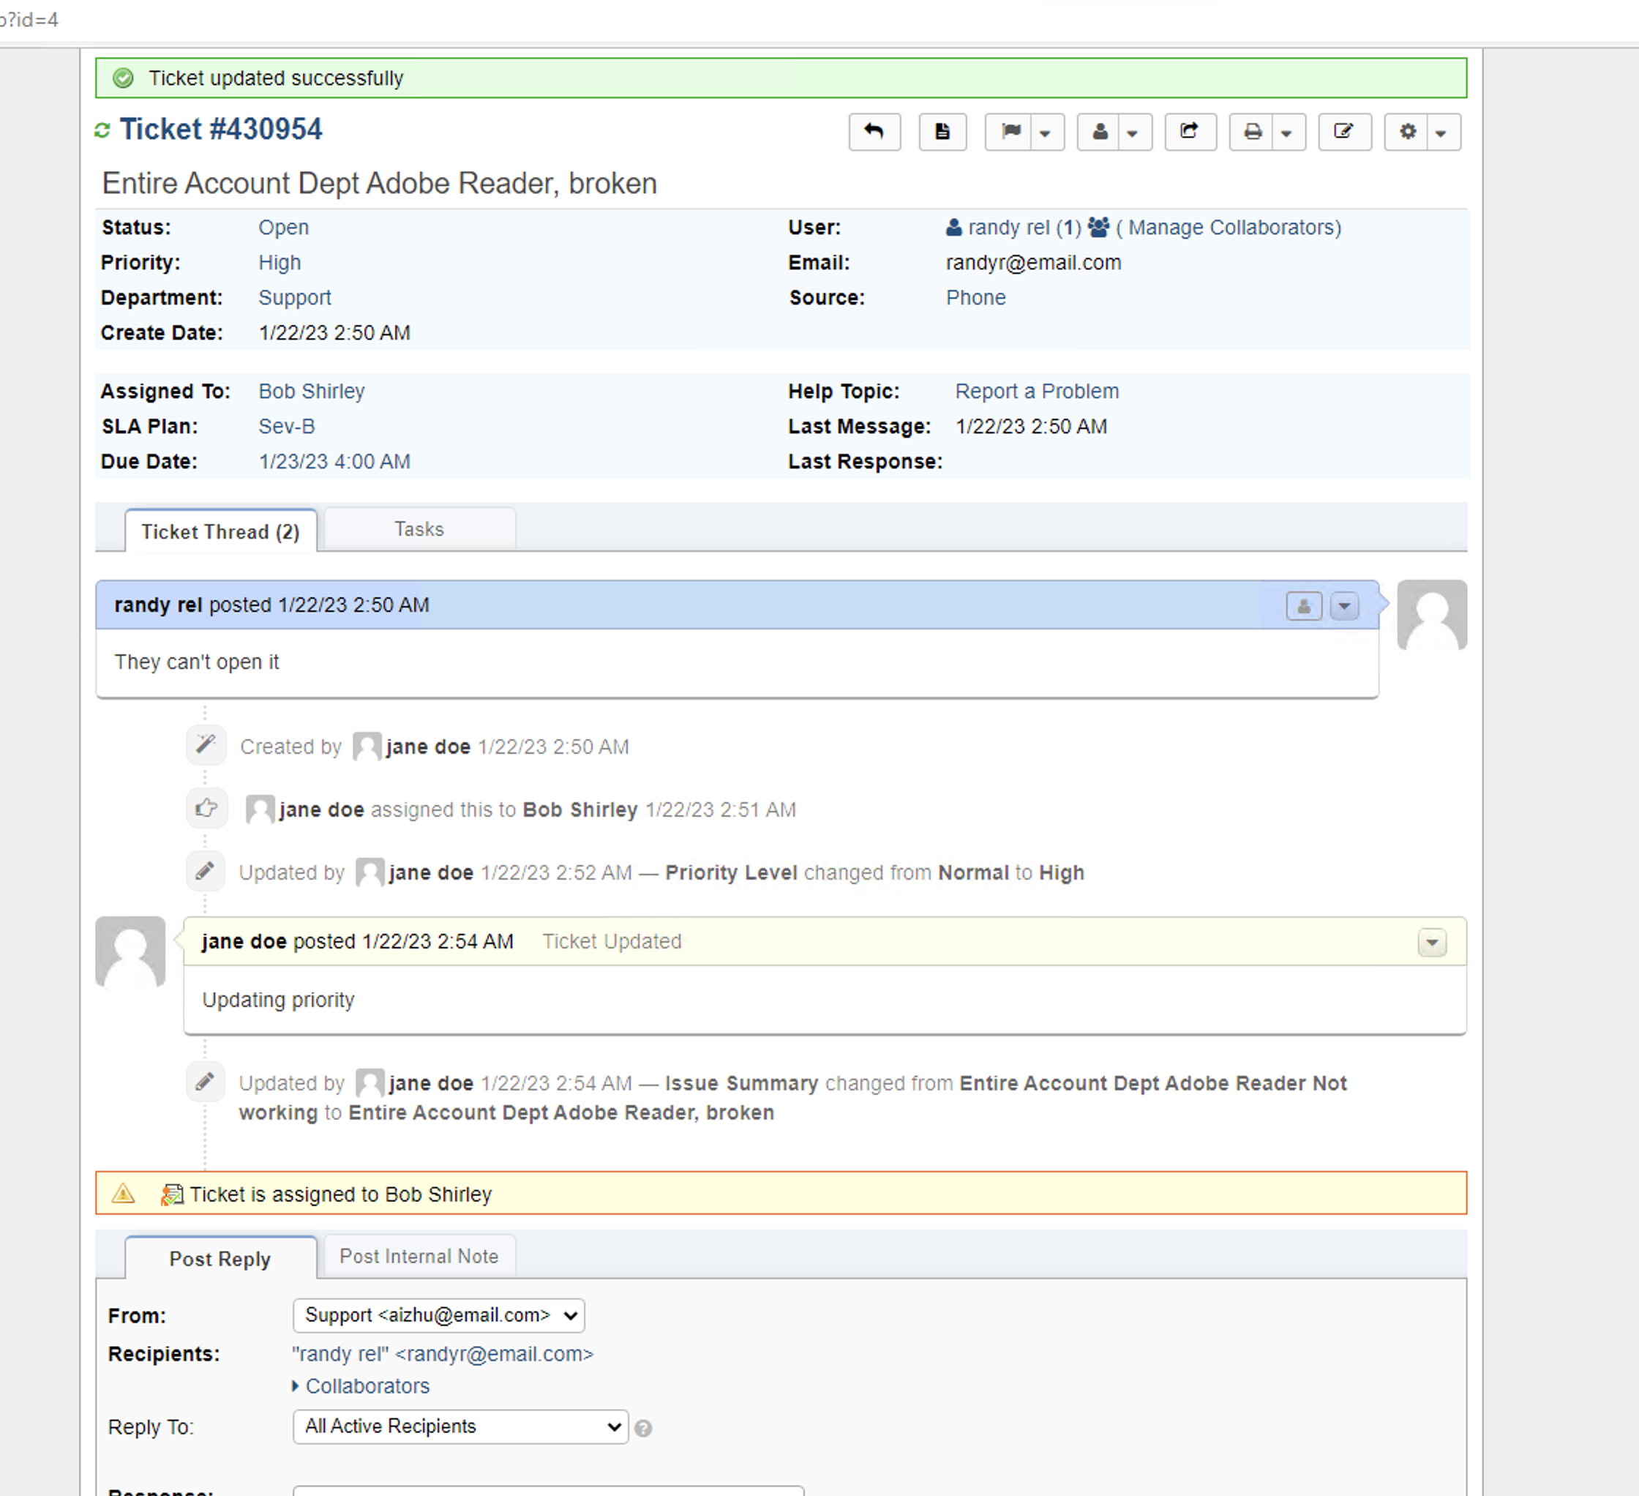Switch to the Post Internal Note tab
1639x1496 pixels.
(x=419, y=1256)
